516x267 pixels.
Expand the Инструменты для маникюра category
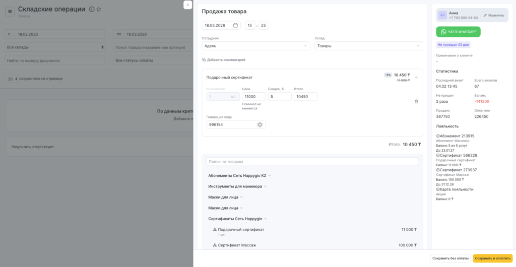click(x=237, y=186)
